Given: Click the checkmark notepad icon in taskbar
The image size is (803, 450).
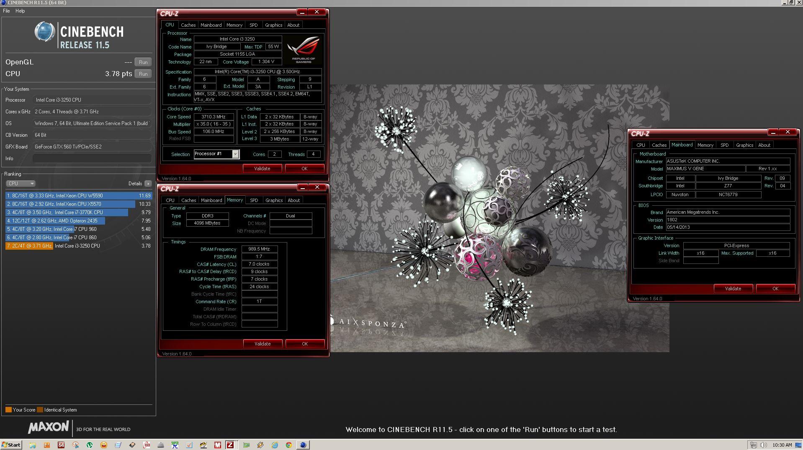Looking at the screenshot, I should coord(189,445).
